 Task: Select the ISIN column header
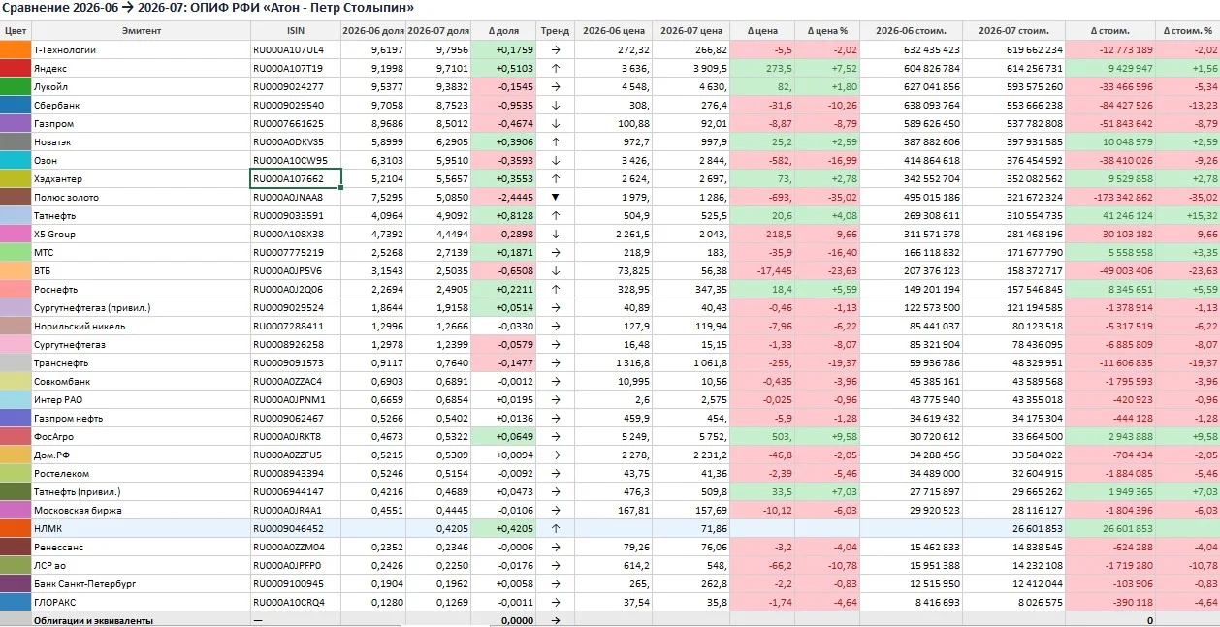click(296, 30)
